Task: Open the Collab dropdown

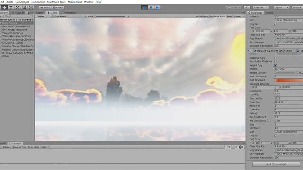Action: pyautogui.click(x=234, y=8)
